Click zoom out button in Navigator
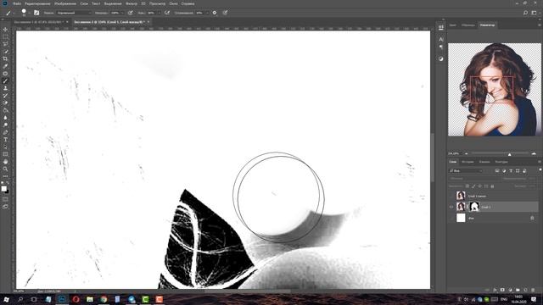Screen dimensions: 543x305 pos(466,153)
